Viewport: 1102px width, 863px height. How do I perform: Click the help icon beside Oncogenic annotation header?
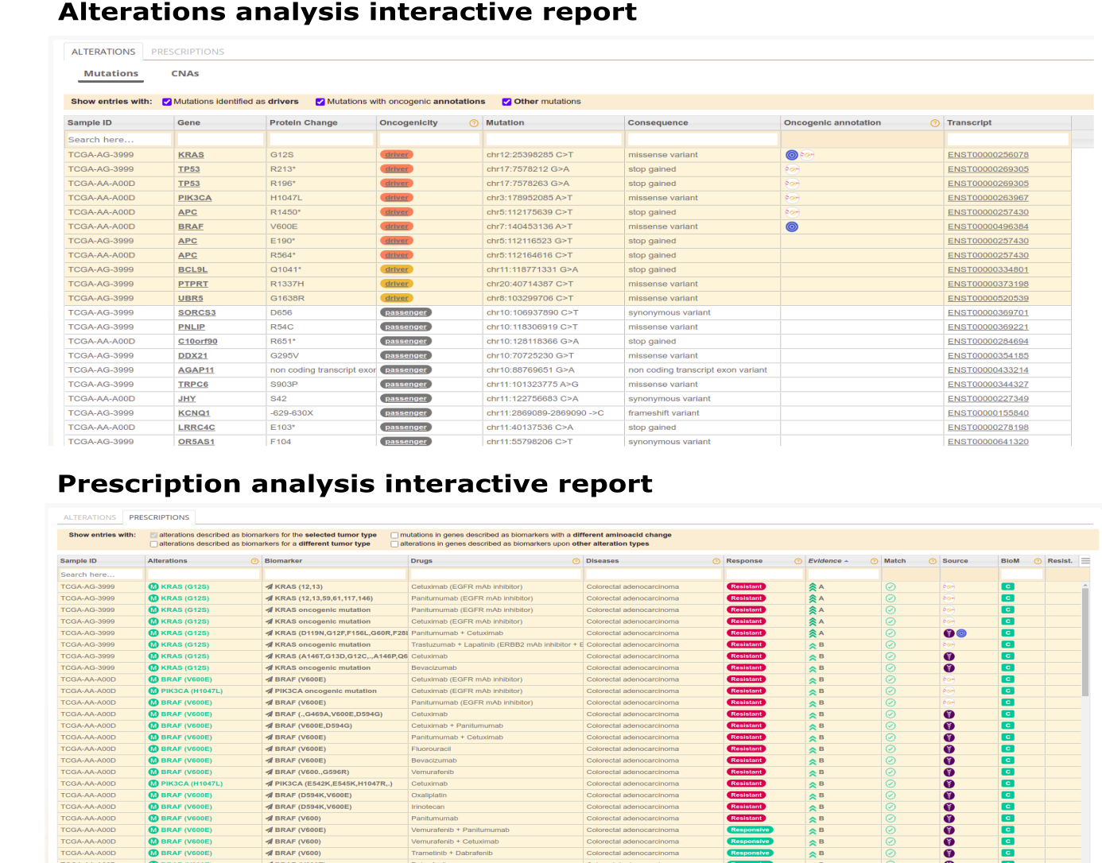click(934, 122)
